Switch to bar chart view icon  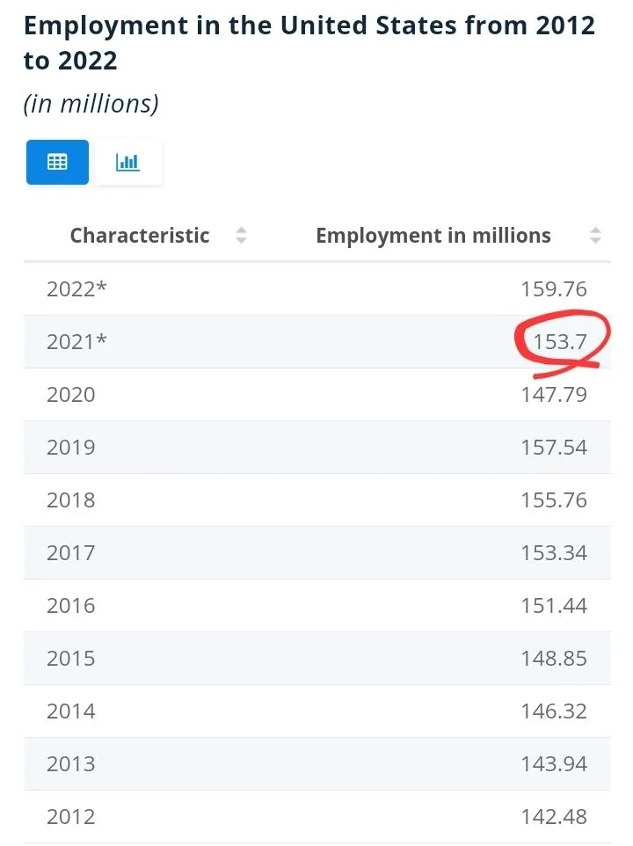pos(128,162)
